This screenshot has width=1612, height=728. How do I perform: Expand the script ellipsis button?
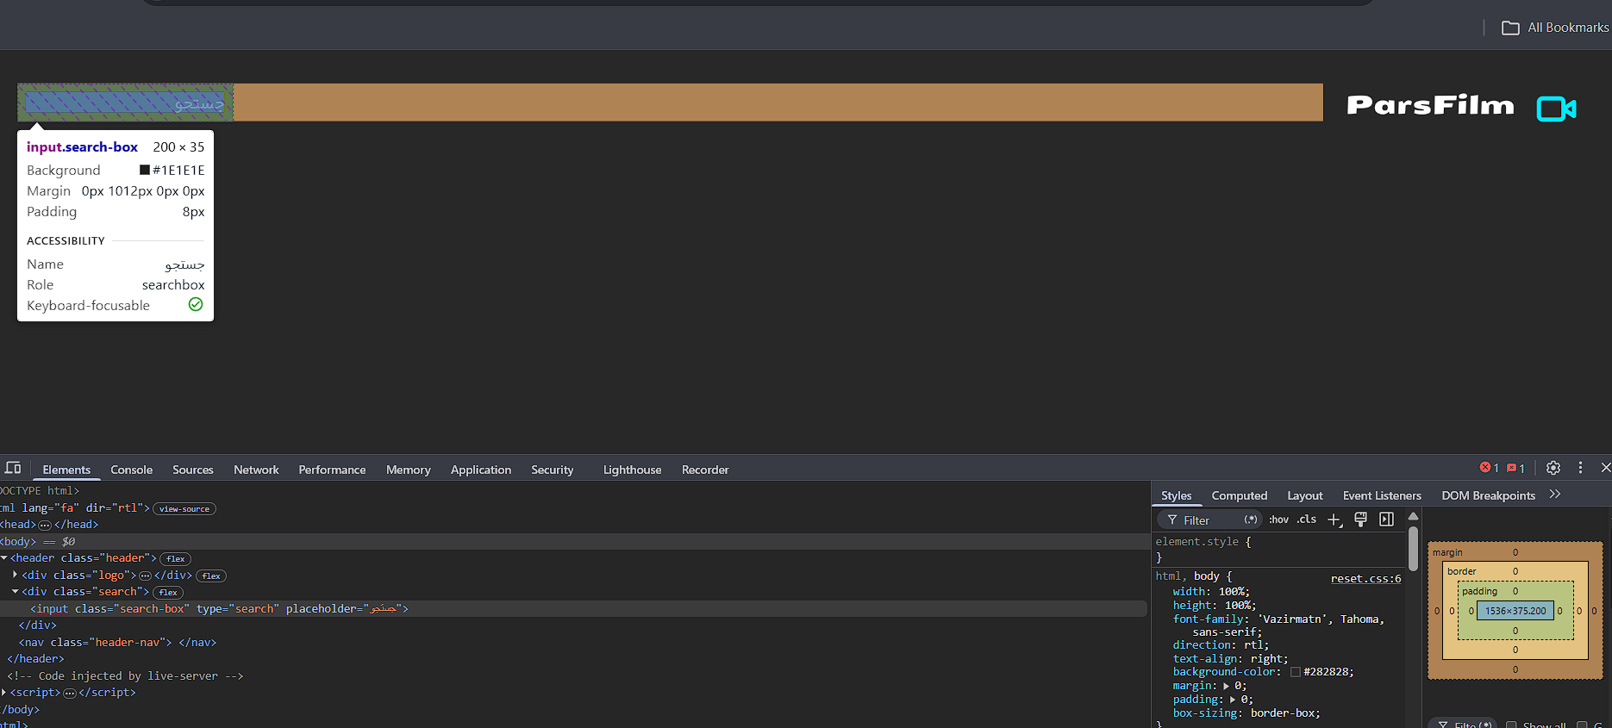tap(70, 693)
